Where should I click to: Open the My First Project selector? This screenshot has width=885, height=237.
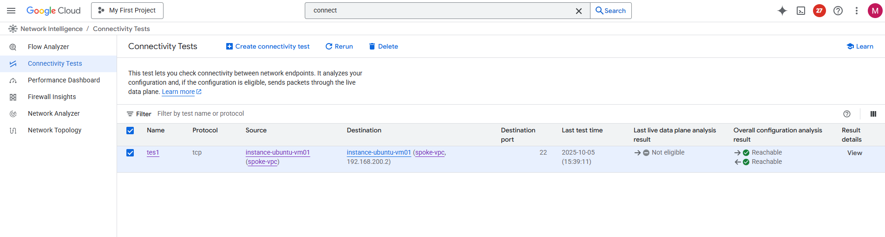point(127,11)
